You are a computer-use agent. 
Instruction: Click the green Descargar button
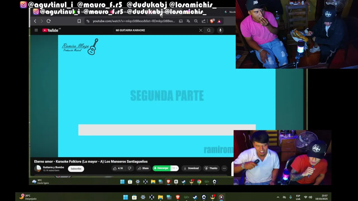click(x=161, y=168)
